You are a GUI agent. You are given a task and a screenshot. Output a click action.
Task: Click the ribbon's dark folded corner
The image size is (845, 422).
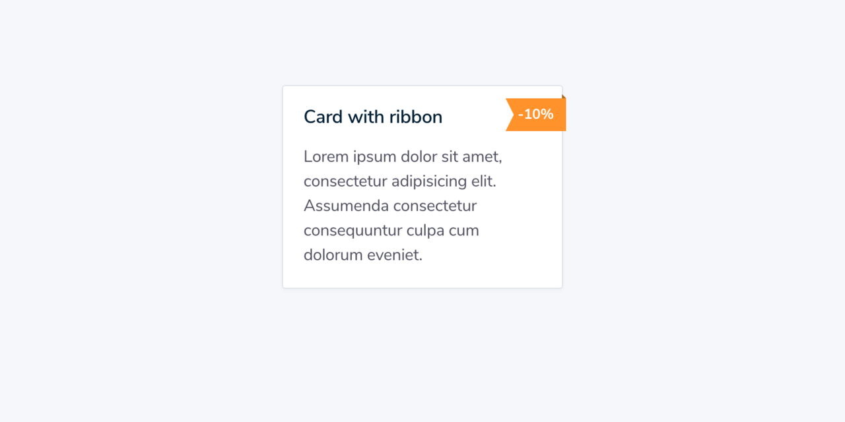click(564, 96)
